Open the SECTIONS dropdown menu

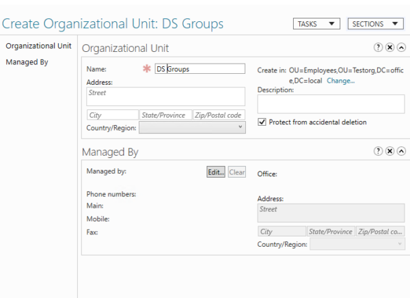point(375,24)
